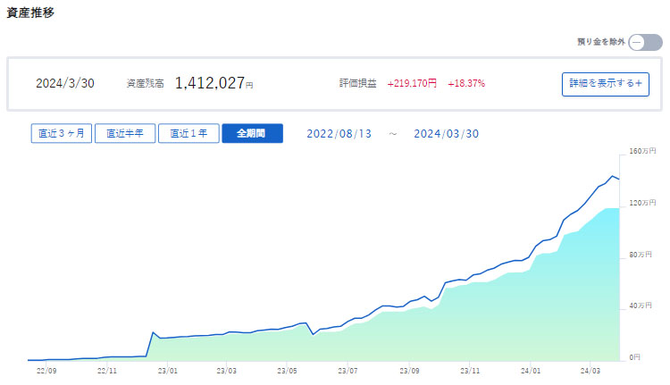Choose the 直近1年 period tab
The width and height of the screenshot is (670, 385).
point(188,133)
